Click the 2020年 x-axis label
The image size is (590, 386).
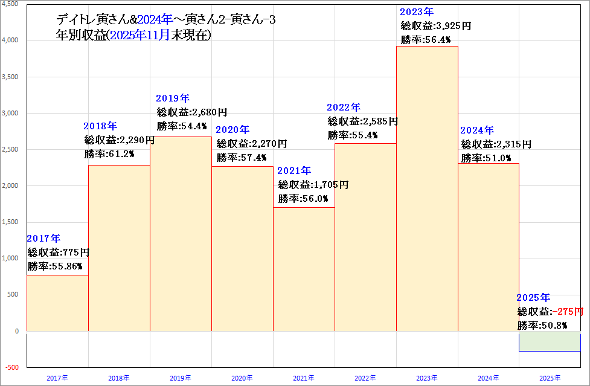click(242, 378)
